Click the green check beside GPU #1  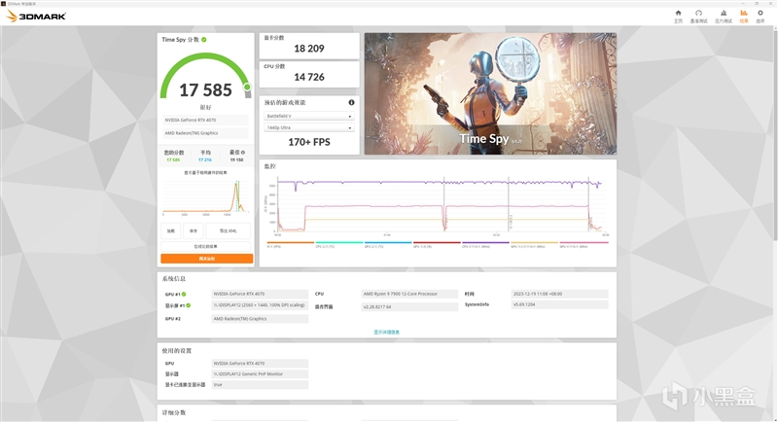184,294
